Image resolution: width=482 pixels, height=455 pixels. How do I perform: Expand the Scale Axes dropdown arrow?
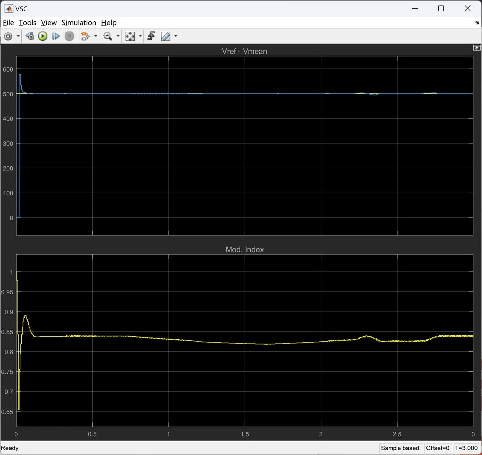pyautogui.click(x=140, y=36)
